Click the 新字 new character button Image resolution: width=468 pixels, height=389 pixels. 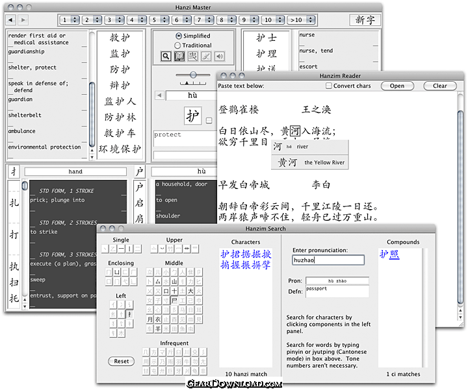[365, 20]
